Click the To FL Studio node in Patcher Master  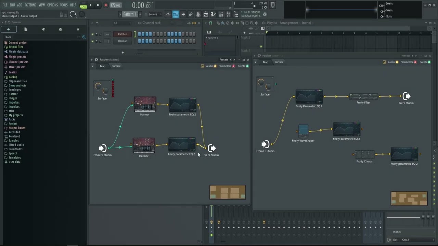(x=212, y=148)
